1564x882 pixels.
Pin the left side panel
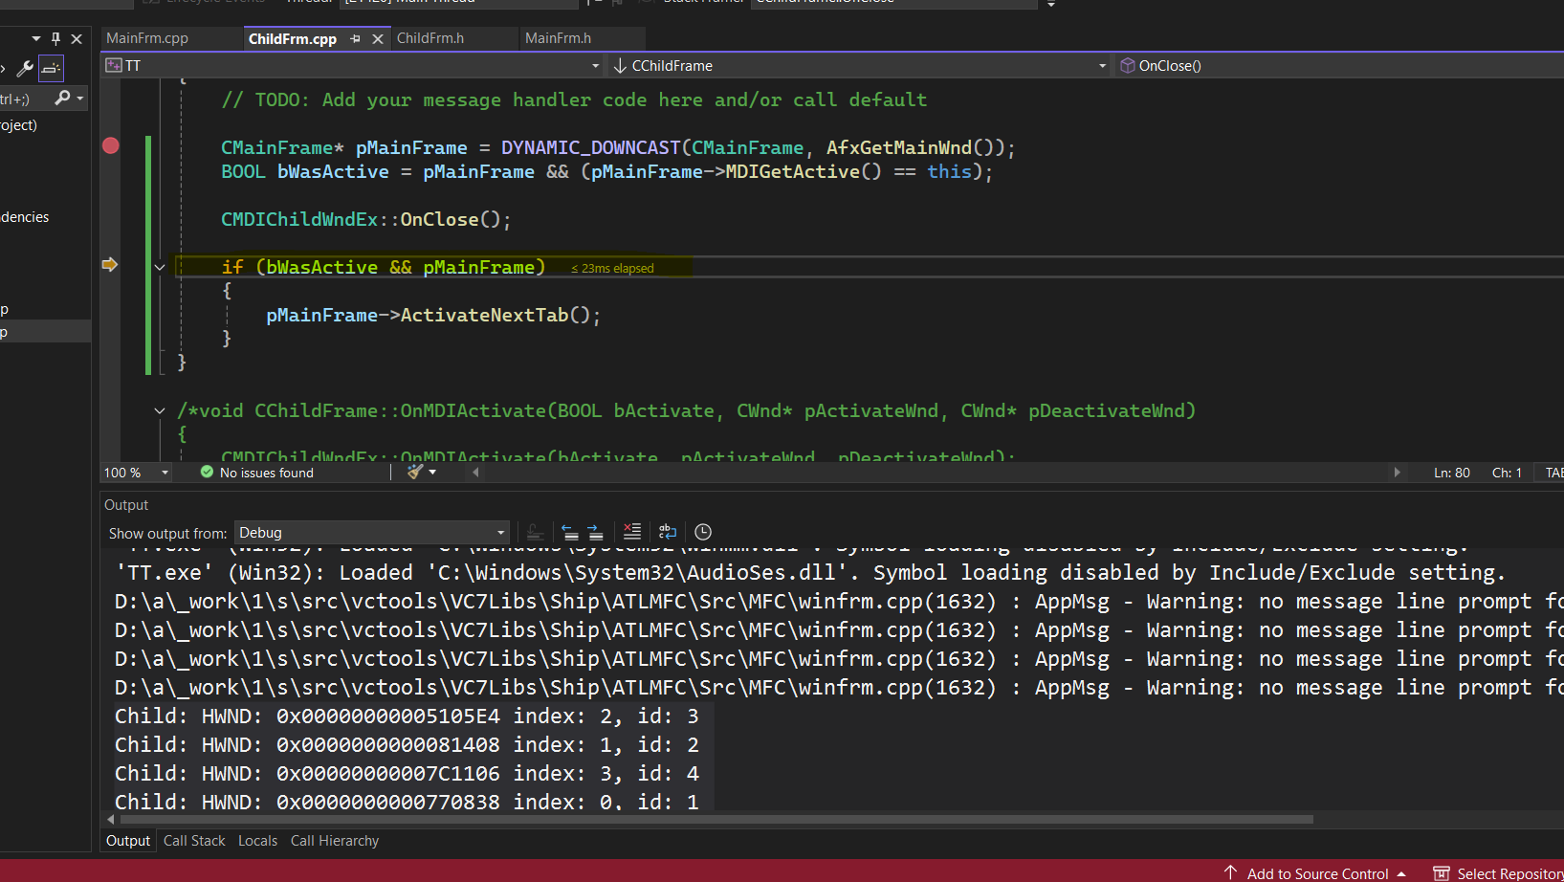click(x=55, y=38)
